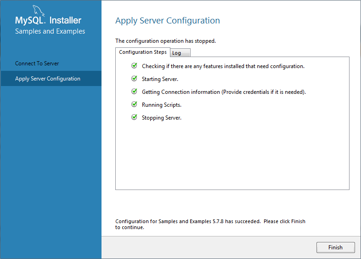
Task: Click green check icon beside Running Scripts
Action: [134, 104]
